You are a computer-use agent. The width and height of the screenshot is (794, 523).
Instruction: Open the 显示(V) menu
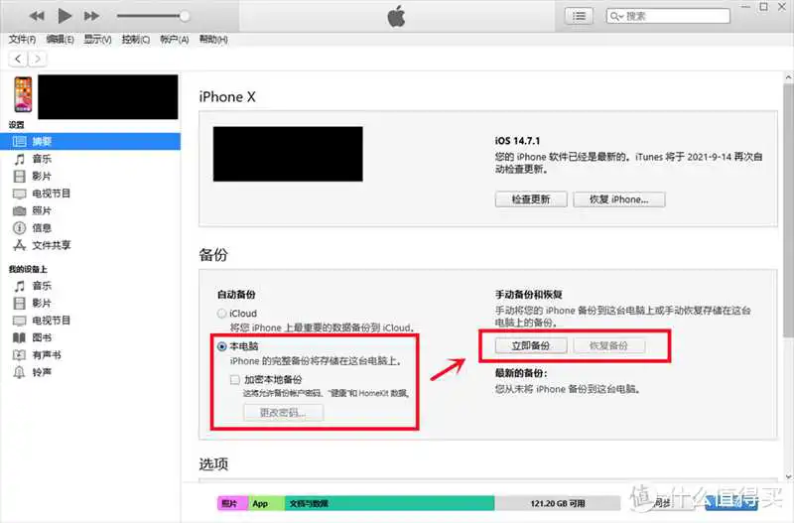[x=97, y=39]
